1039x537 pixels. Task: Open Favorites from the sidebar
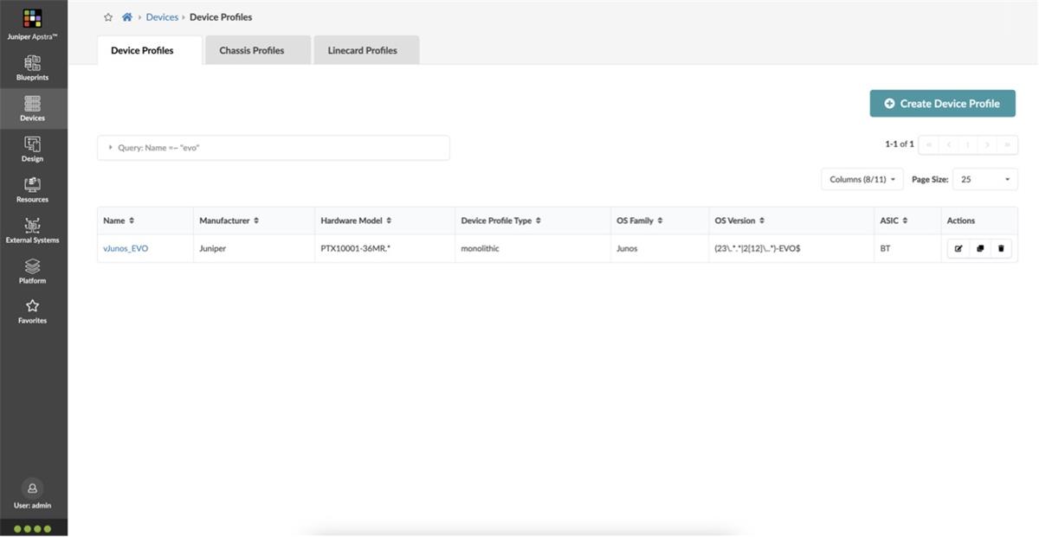[32, 310]
